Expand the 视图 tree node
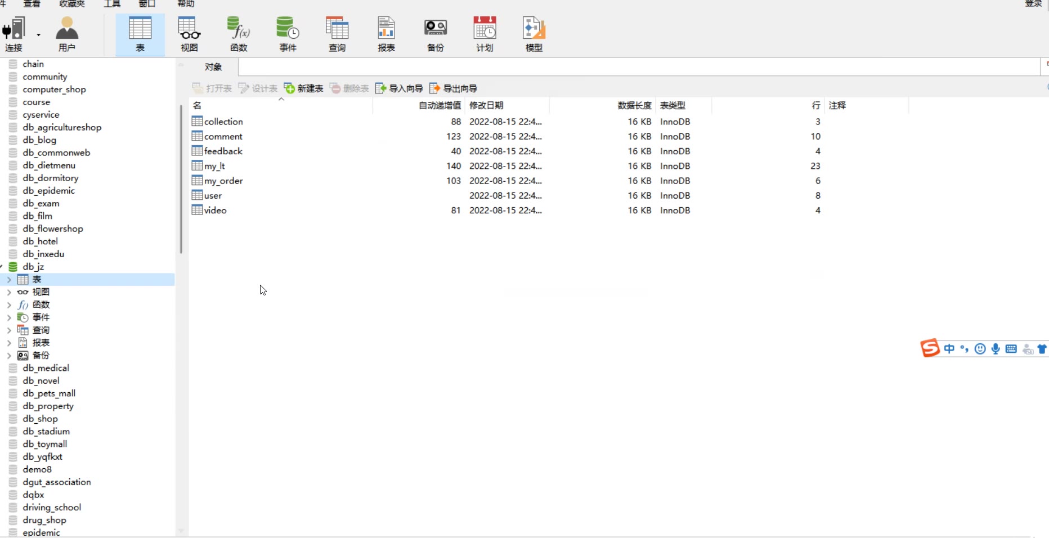The height and width of the screenshot is (538, 1049). 8,292
